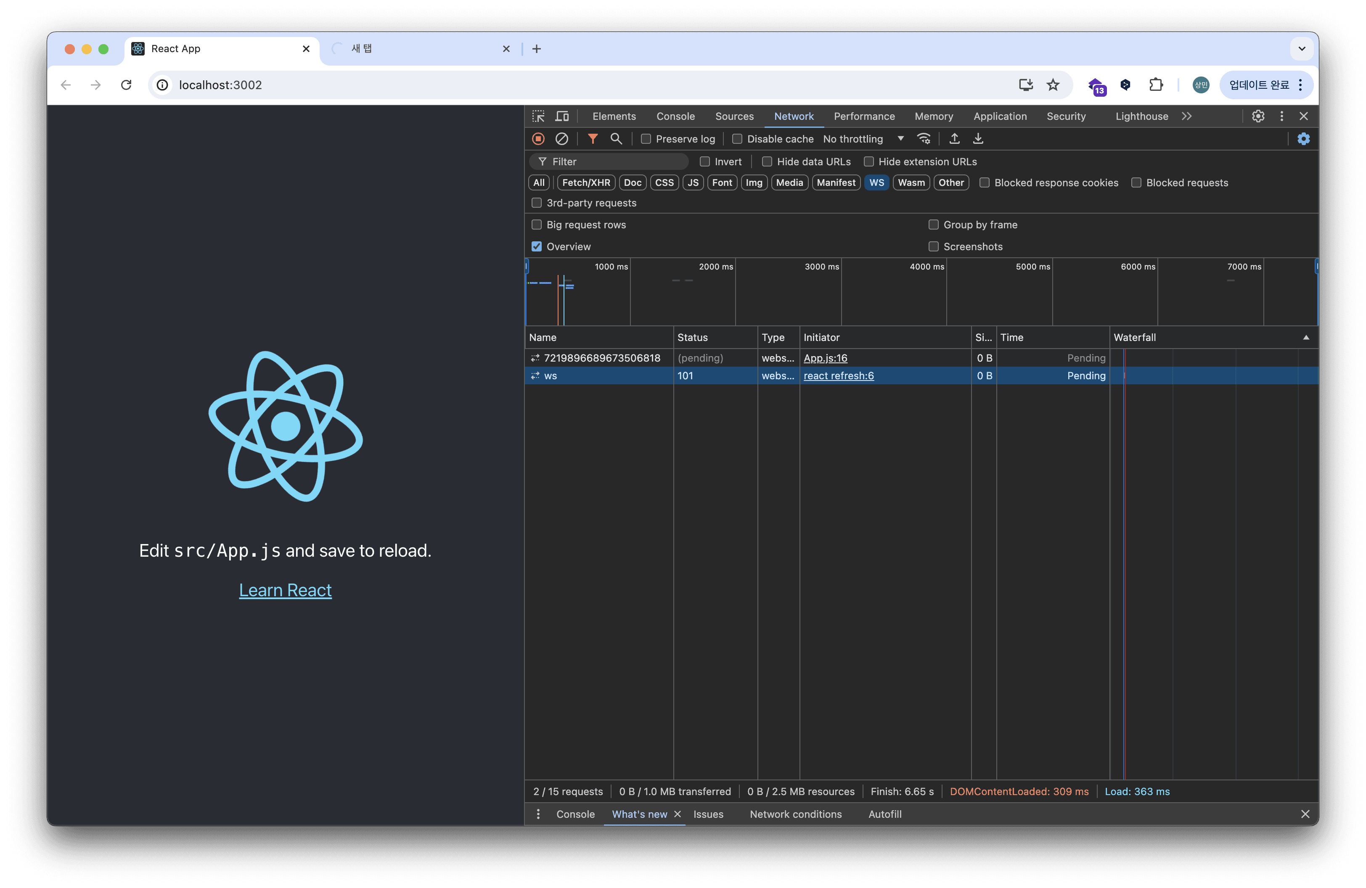Image resolution: width=1366 pixels, height=888 pixels.
Task: Switch to the Console tab
Action: tap(675, 116)
